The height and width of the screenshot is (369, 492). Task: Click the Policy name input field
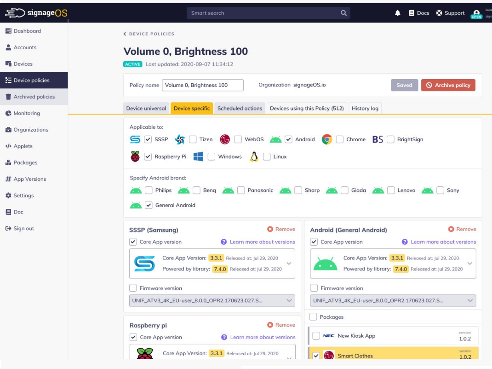pyautogui.click(x=203, y=85)
